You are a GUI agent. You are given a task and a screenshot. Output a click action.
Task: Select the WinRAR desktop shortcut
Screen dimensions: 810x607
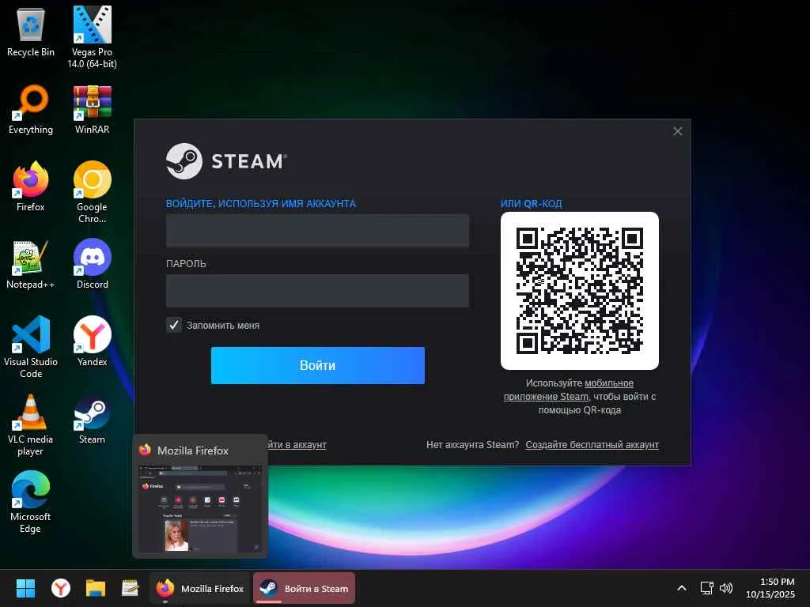tap(92, 109)
